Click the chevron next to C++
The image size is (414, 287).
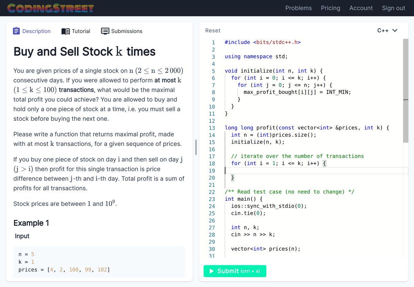[395, 31]
